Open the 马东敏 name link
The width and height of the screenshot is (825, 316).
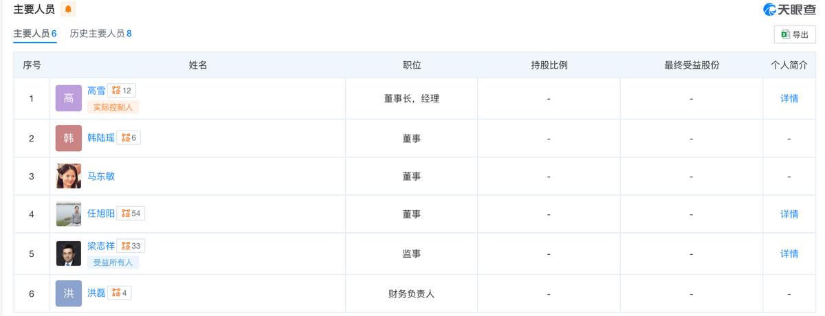101,176
